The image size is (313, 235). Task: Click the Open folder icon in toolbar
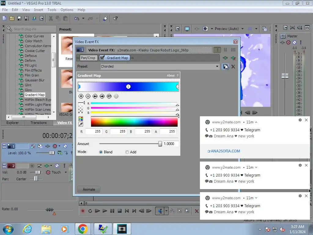[12, 18]
